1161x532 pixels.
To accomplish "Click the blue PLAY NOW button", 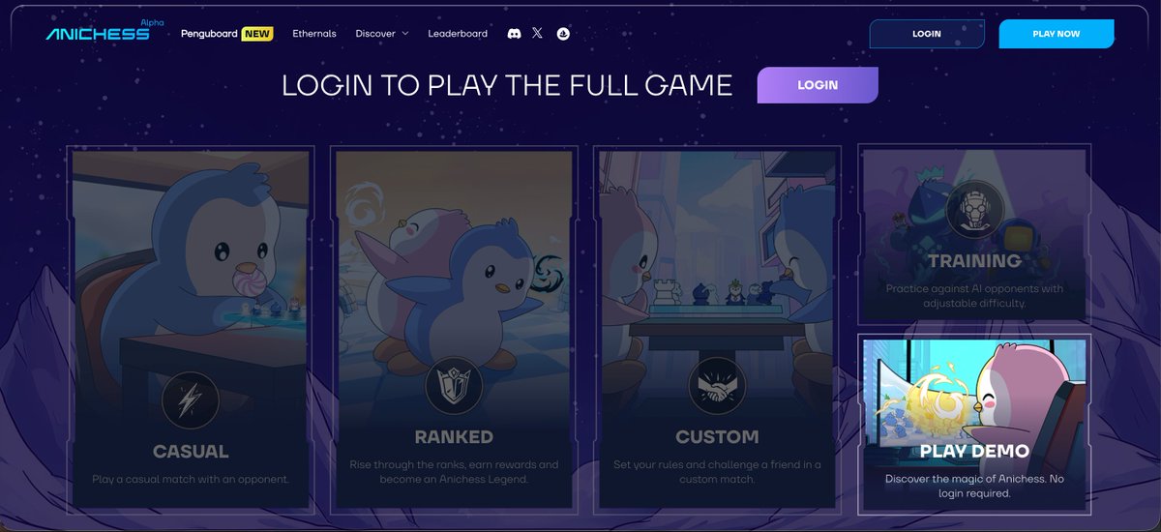I will [x=1057, y=34].
